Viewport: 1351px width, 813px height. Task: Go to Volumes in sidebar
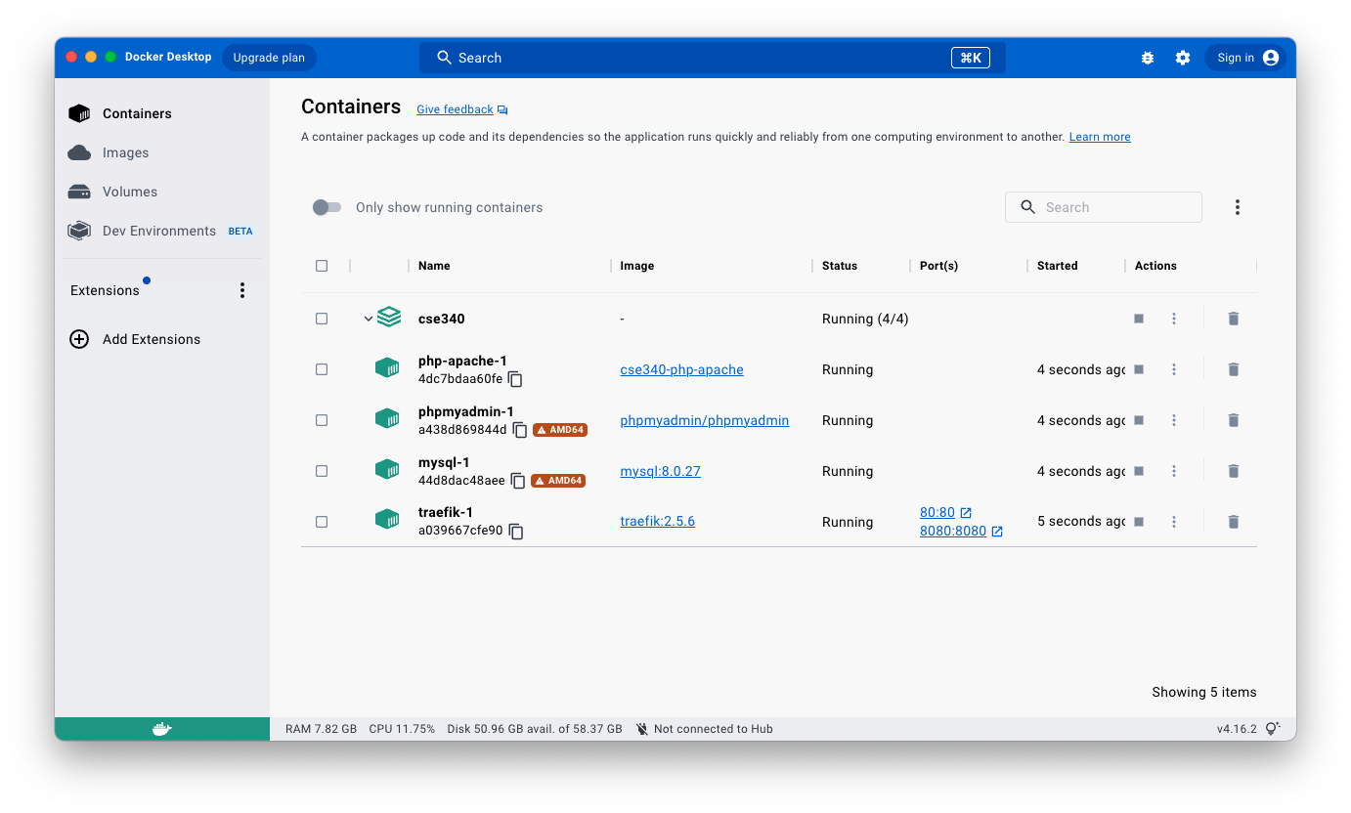pyautogui.click(x=162, y=192)
